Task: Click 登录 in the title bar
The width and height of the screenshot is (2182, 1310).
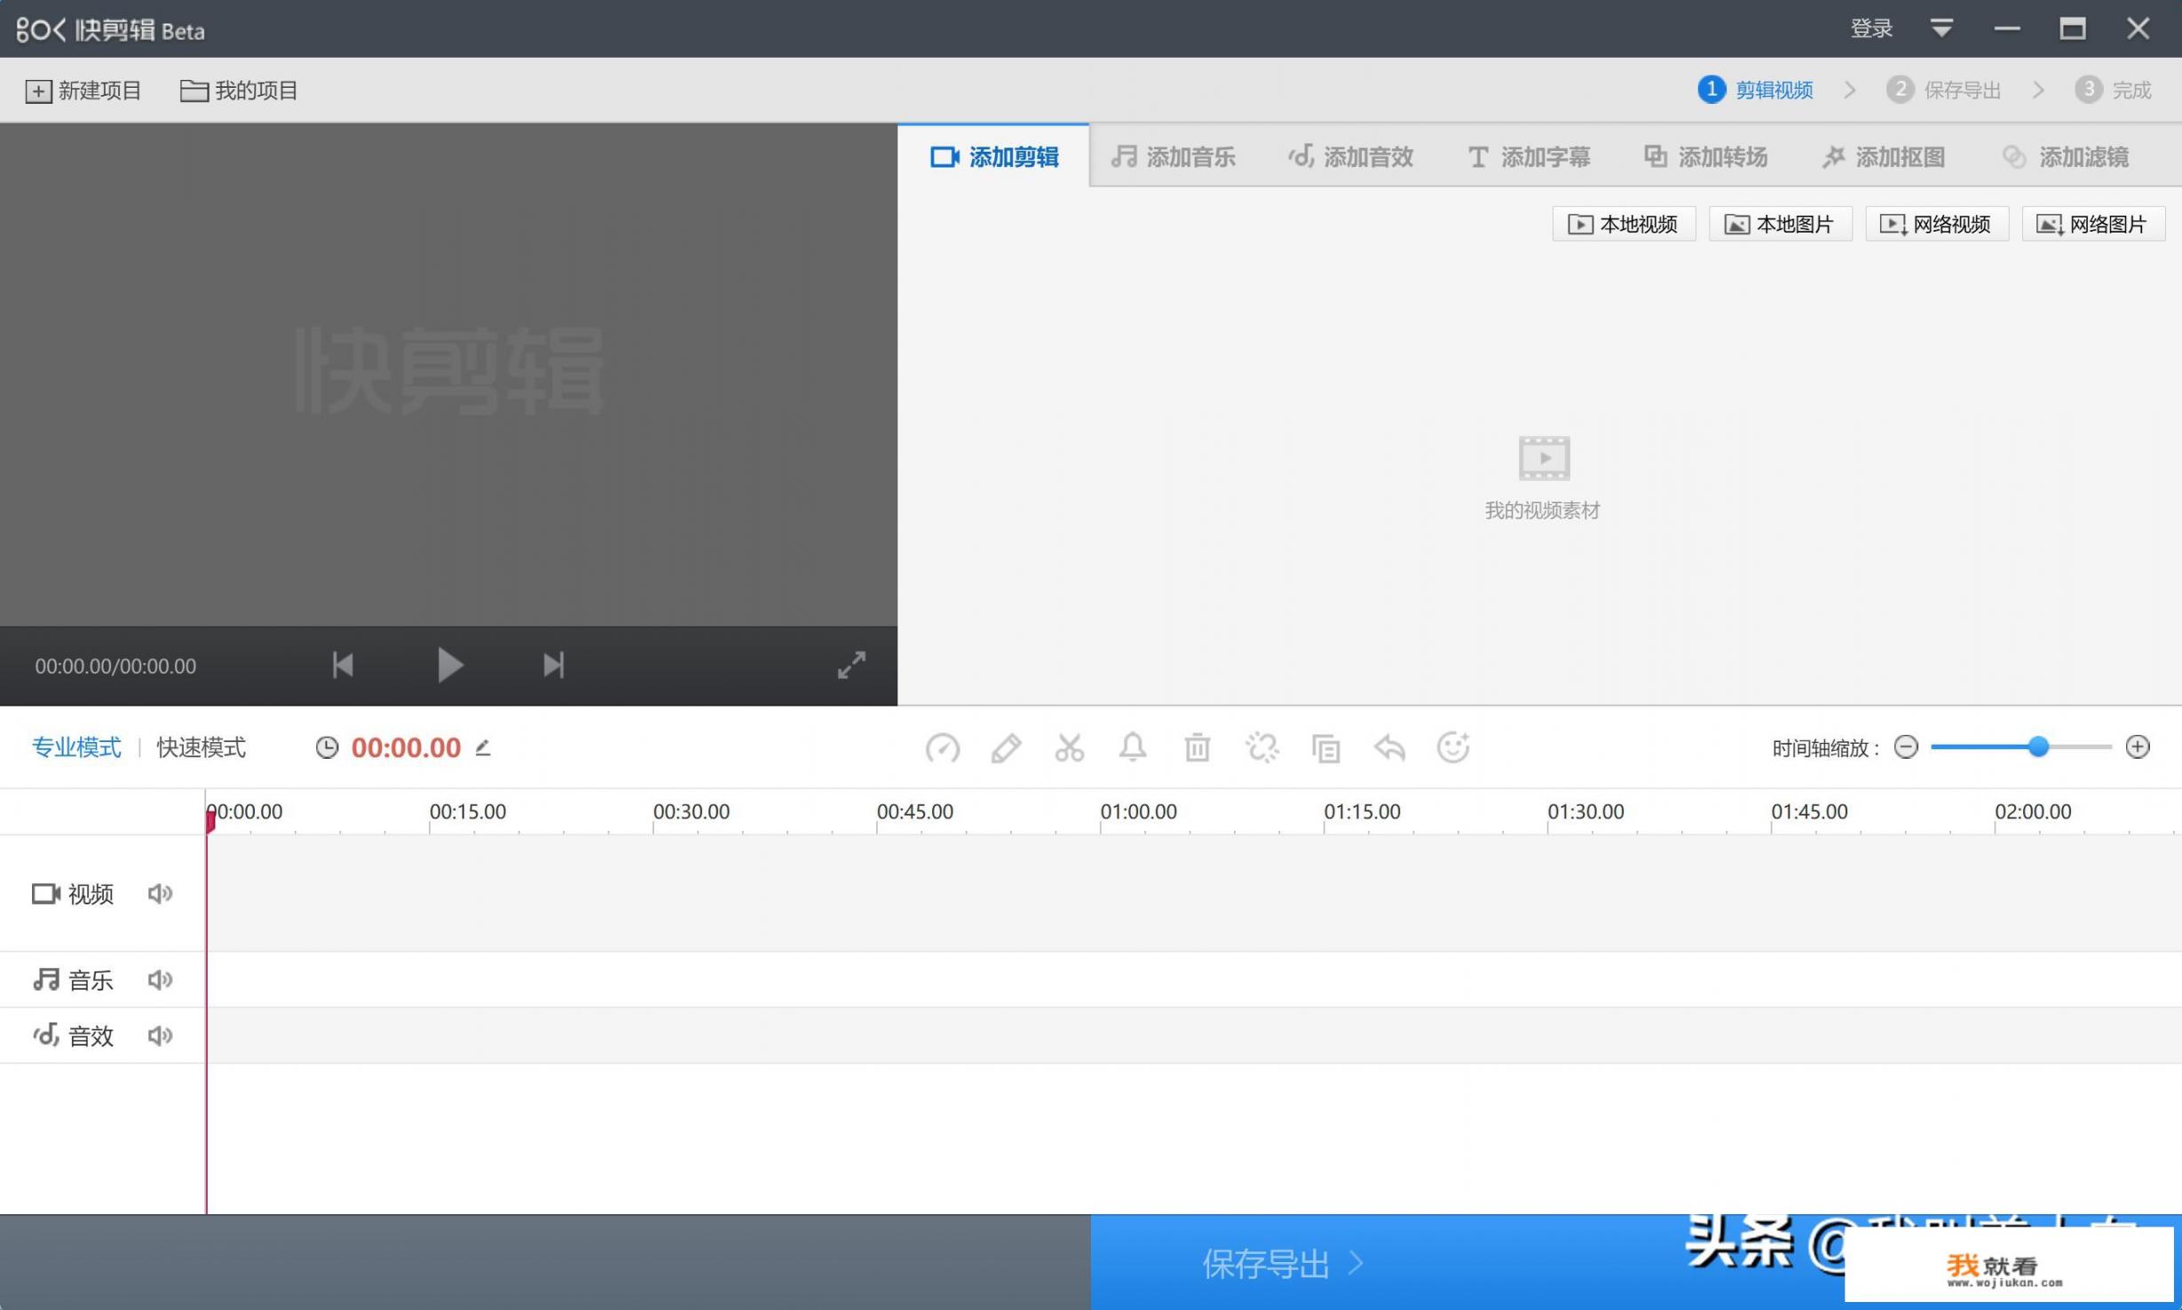Action: [1871, 28]
